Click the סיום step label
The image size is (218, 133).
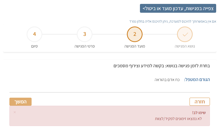pos(34,46)
